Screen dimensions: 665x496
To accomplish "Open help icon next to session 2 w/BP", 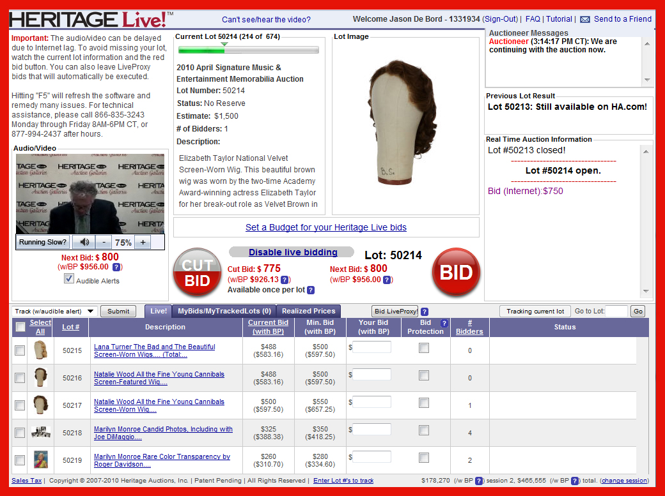I will 478,481.
